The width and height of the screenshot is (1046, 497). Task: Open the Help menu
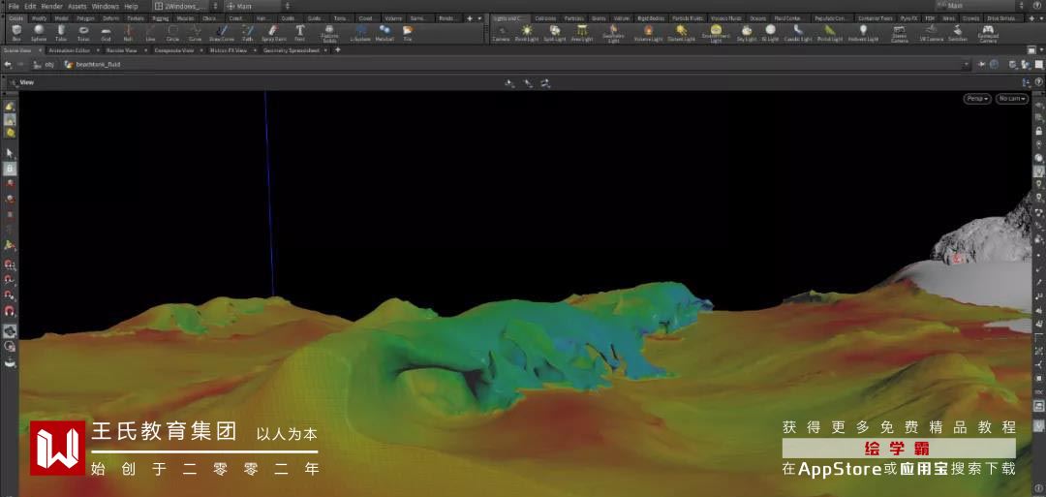click(131, 6)
